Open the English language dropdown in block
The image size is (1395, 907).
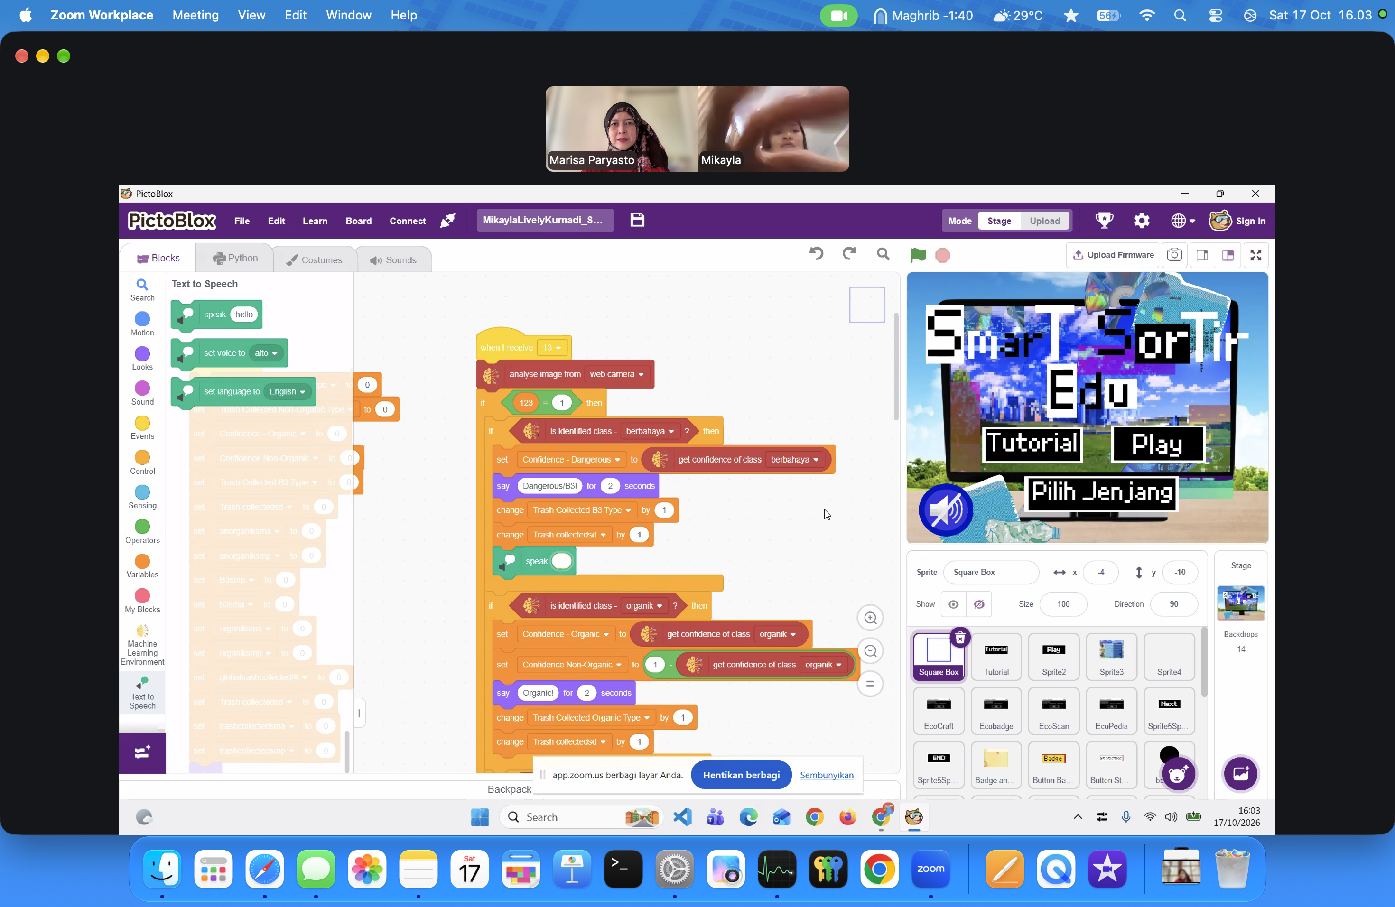tap(287, 391)
